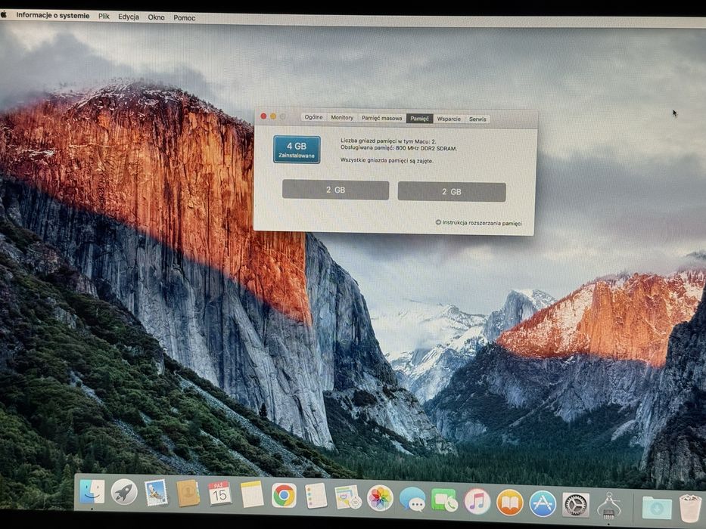Viewport: 706px width, 529px height.
Task: Open Trash in the Dock
Action: pyautogui.click(x=690, y=509)
